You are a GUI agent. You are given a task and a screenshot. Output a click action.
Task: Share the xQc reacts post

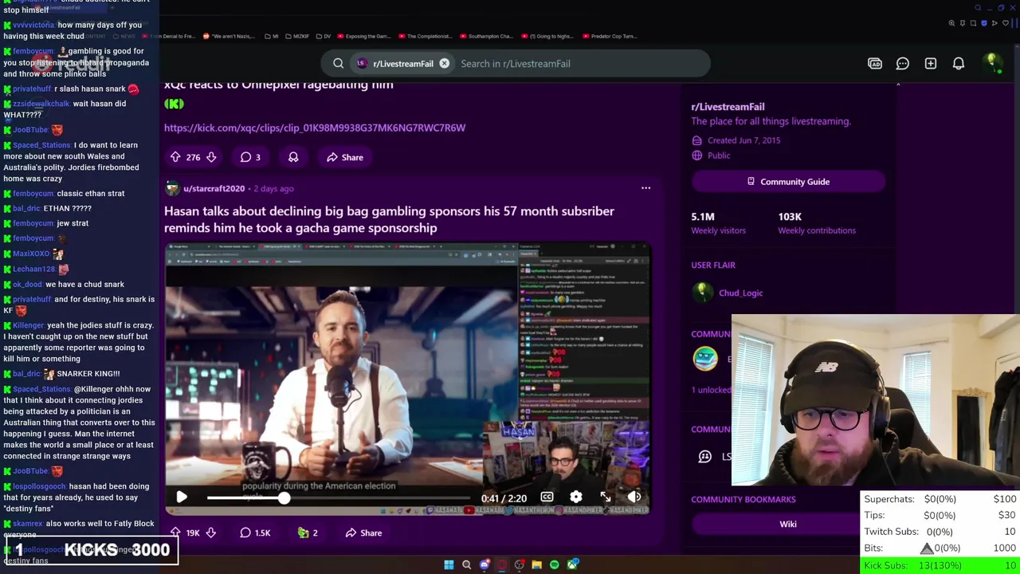click(345, 157)
